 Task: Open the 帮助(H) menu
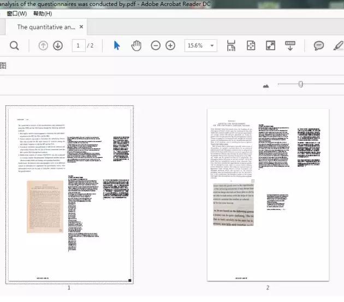coord(43,14)
